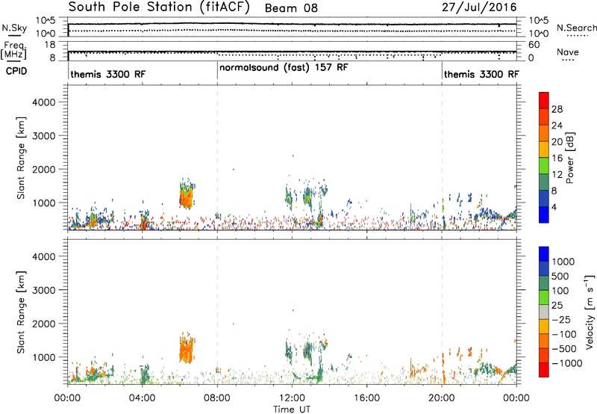Screen dimensions: 597x414
Task: Click the '20:00' time axis label
Action: 442,398
